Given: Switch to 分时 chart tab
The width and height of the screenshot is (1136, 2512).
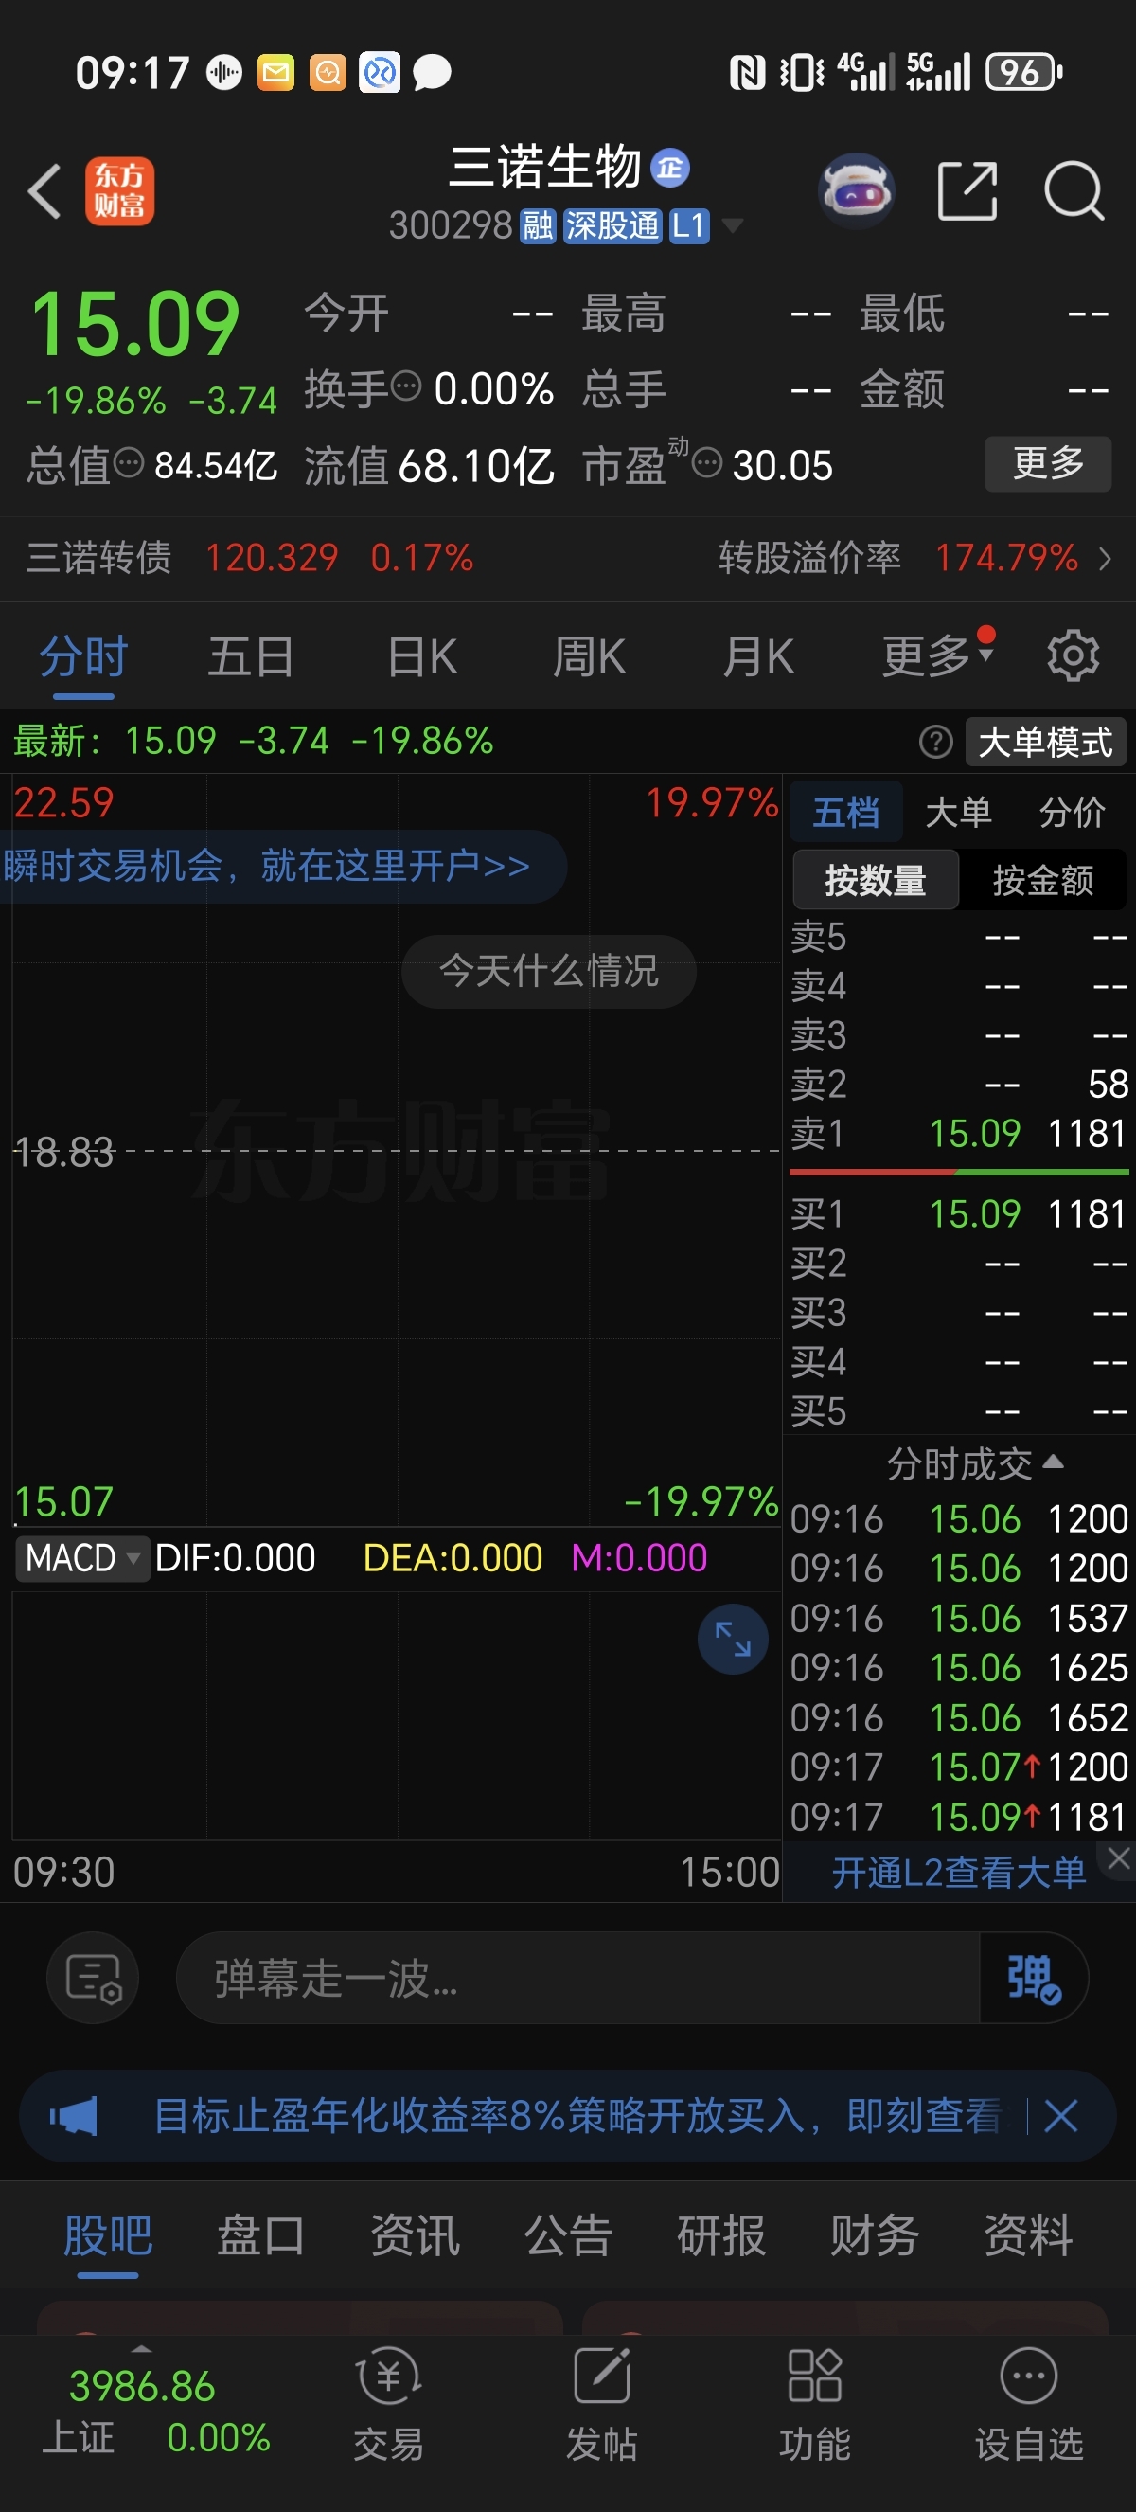Looking at the screenshot, I should (84, 655).
